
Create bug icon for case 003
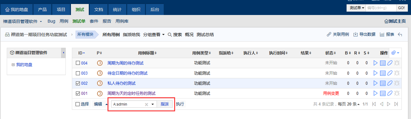point(397,73)
